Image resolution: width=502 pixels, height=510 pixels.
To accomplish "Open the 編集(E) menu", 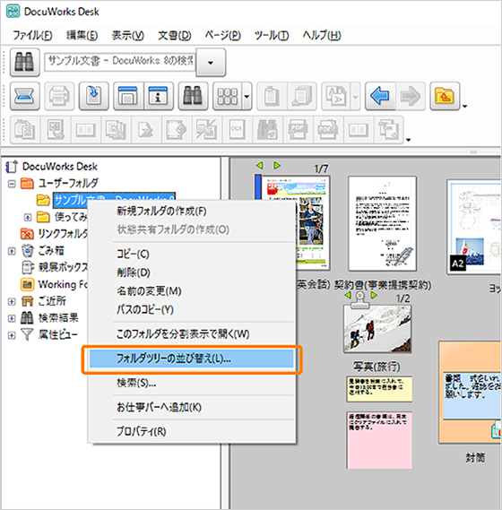I will click(82, 35).
